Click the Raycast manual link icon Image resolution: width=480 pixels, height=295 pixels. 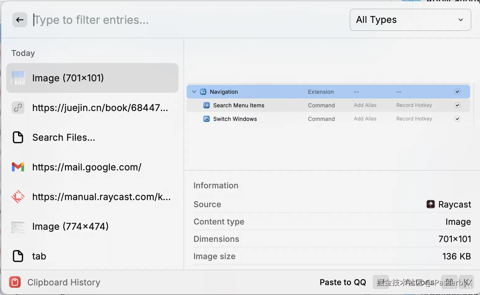point(18,197)
